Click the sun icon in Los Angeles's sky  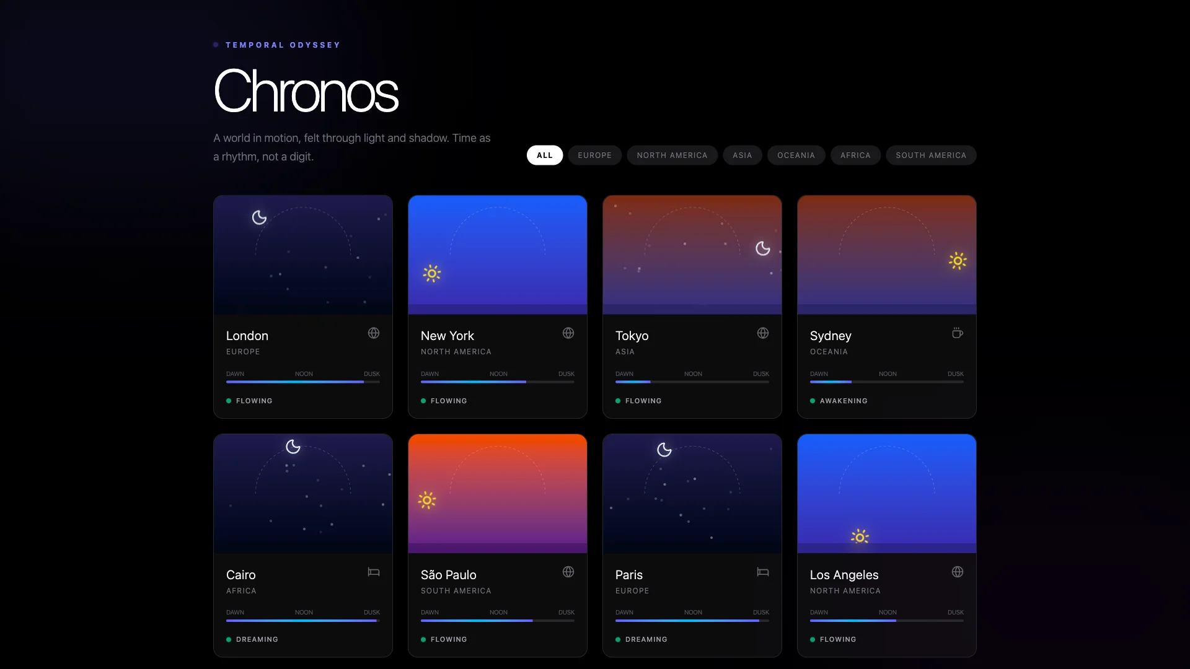[x=860, y=536]
